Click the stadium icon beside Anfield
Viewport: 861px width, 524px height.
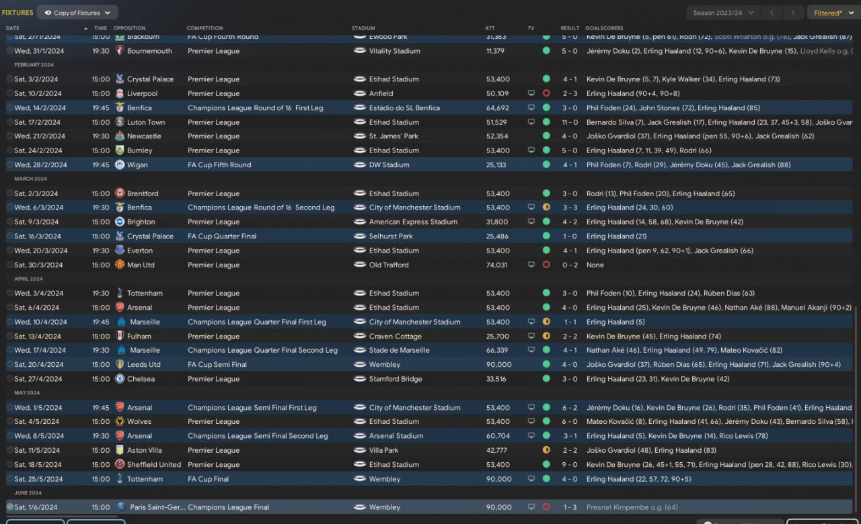coord(360,93)
